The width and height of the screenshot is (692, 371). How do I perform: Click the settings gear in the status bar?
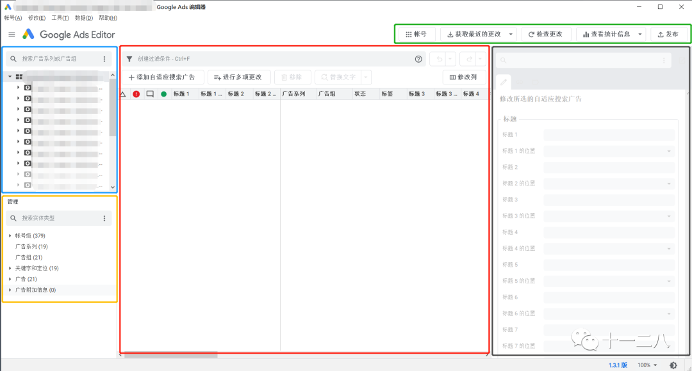pyautogui.click(x=673, y=365)
